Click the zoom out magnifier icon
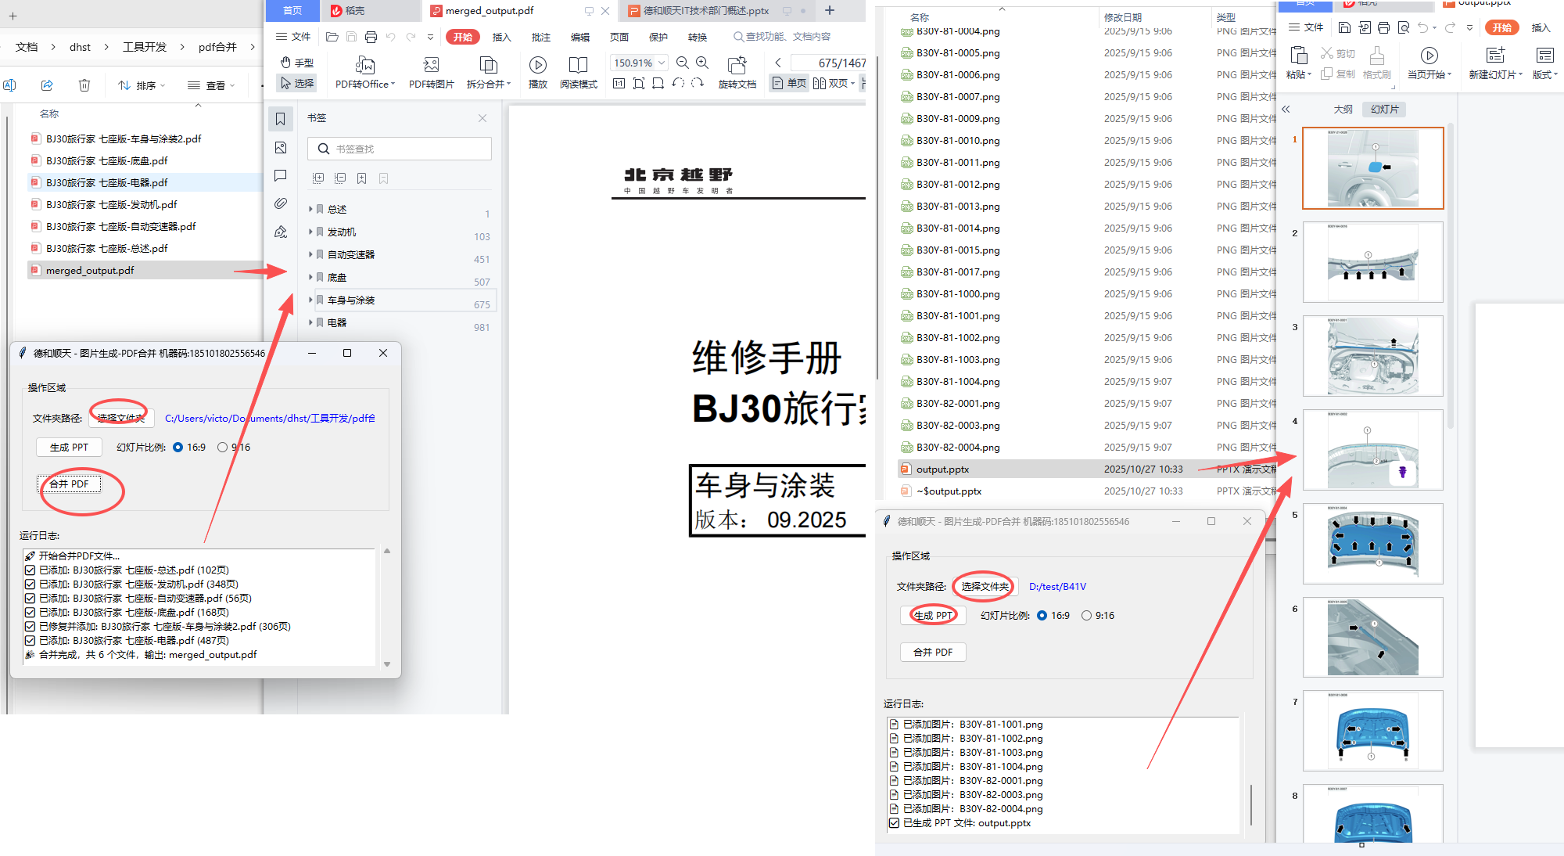This screenshot has width=1564, height=856. pos(682,63)
